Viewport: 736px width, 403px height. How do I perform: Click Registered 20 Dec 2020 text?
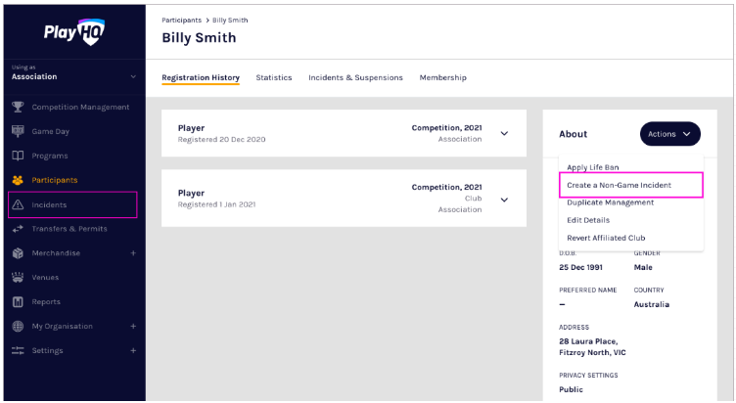(221, 139)
